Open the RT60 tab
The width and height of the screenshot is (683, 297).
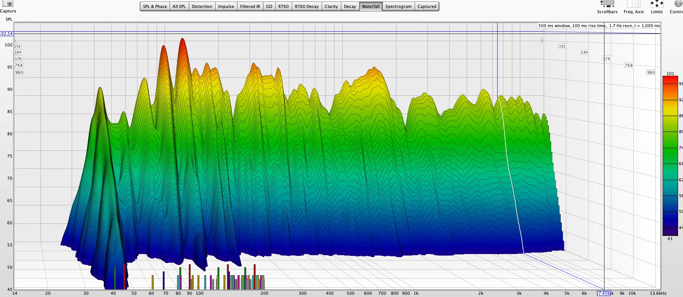[x=283, y=6]
